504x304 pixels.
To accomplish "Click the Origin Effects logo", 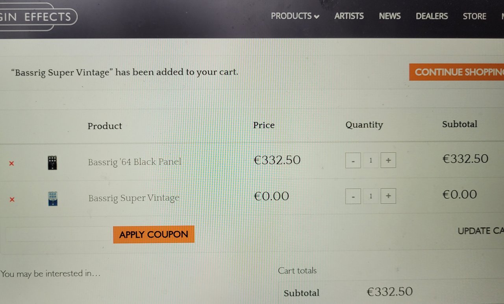I will pos(37,17).
